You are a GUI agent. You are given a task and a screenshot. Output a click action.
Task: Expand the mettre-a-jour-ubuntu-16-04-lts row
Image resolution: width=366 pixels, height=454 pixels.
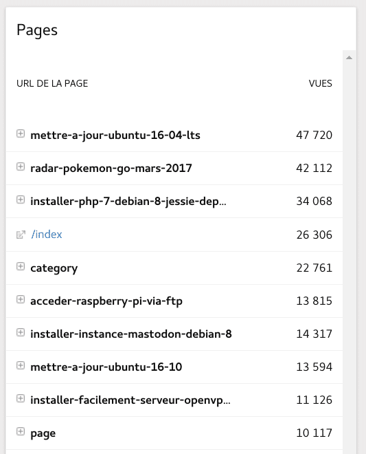[20, 133]
